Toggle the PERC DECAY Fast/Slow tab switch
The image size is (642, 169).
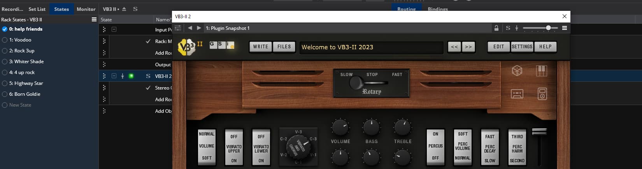pos(490,148)
